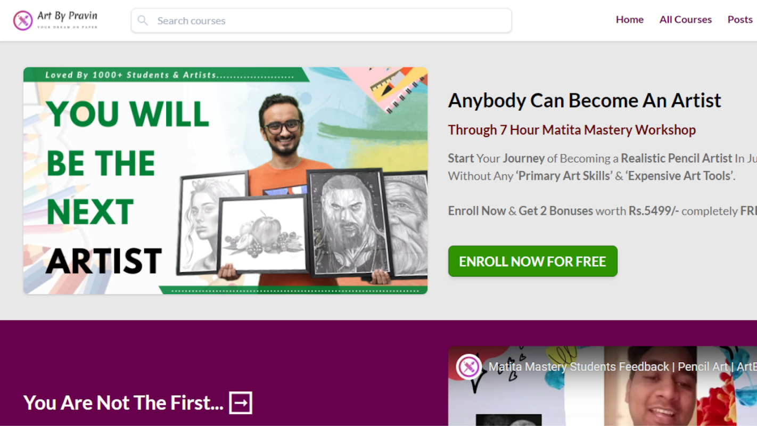Select the old man portrait at banner edge

pyautogui.click(x=407, y=224)
